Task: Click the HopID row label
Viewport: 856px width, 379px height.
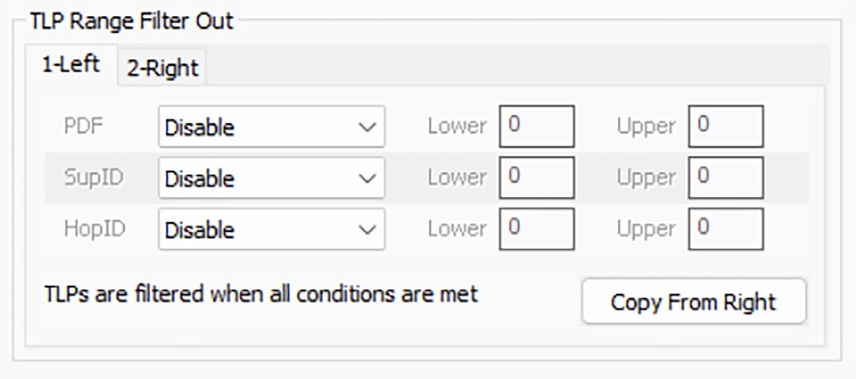Action: click(95, 229)
